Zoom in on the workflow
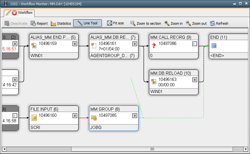 pos(174,23)
